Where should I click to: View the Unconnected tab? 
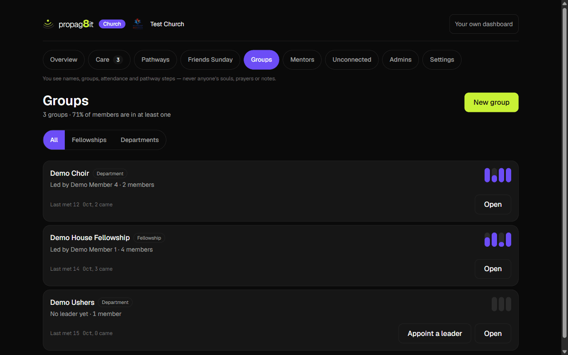click(352, 59)
